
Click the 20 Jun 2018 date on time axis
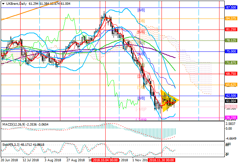pyautogui.click(x=10, y=160)
